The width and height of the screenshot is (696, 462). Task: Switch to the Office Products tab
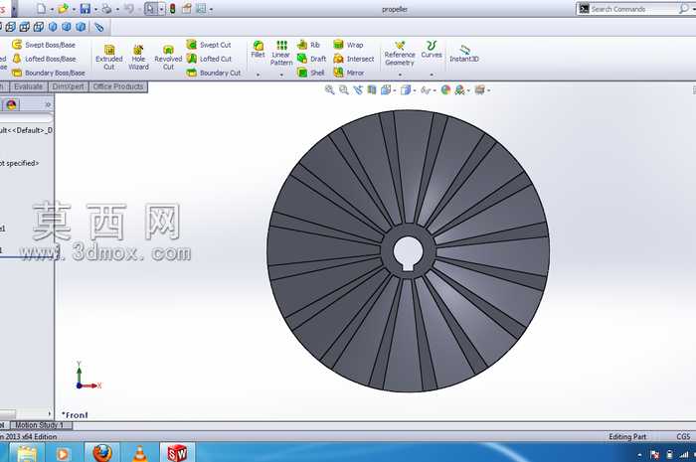(118, 86)
